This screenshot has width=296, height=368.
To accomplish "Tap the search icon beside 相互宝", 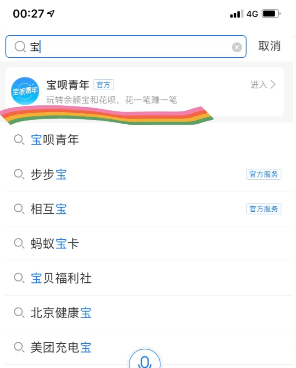I will coord(19,209).
